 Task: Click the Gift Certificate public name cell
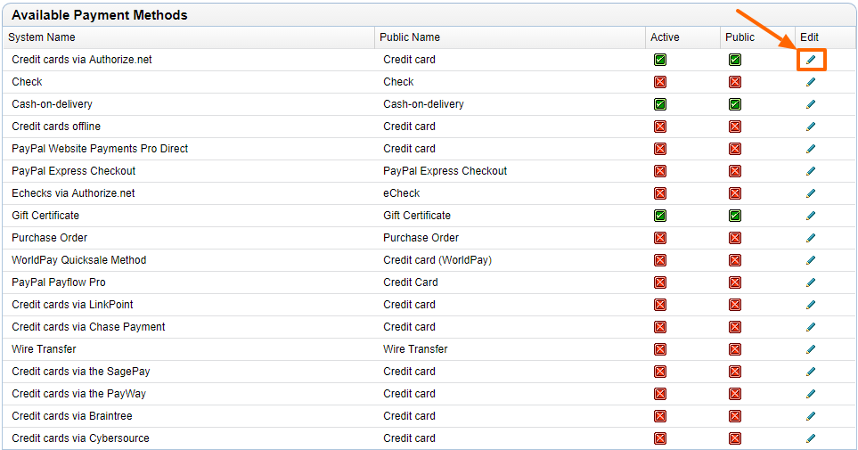click(x=417, y=216)
